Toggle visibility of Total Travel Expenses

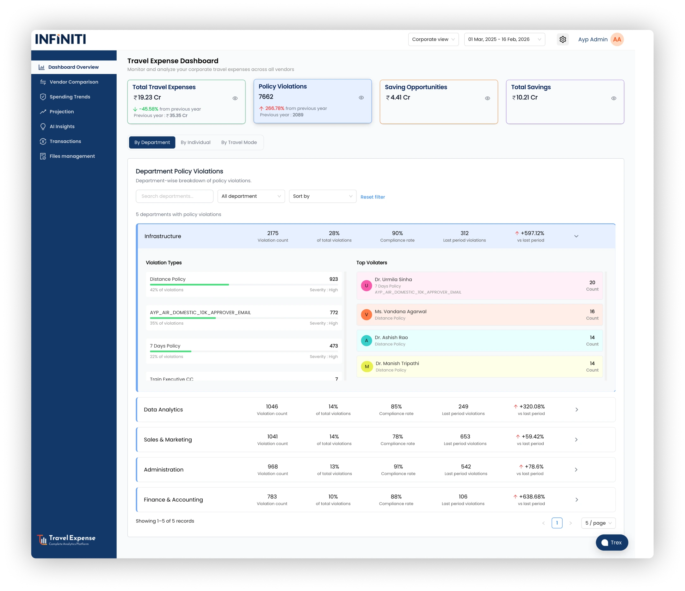point(235,98)
